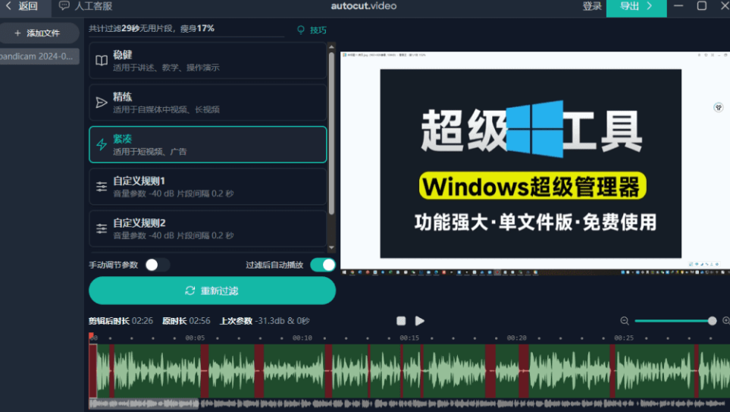Click the 重新过滤 button
The image size is (730, 412).
click(212, 291)
